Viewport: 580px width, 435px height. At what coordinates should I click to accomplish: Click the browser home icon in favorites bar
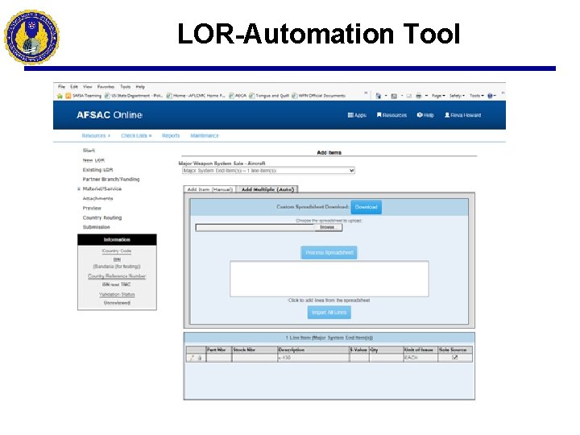click(60, 96)
